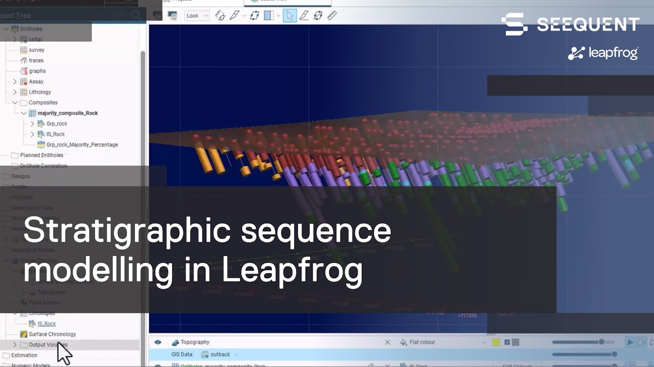Click the Composites folder icon
Viewport: 654px width, 367px height.
[24, 102]
